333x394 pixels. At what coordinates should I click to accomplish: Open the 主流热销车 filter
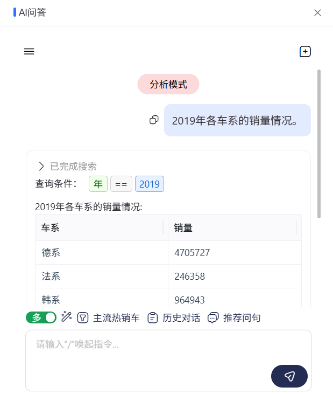[x=108, y=318]
